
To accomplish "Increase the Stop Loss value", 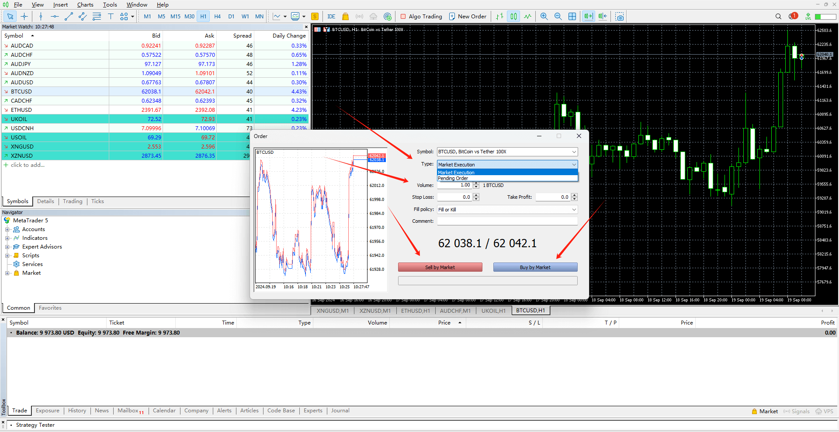I will click(476, 195).
